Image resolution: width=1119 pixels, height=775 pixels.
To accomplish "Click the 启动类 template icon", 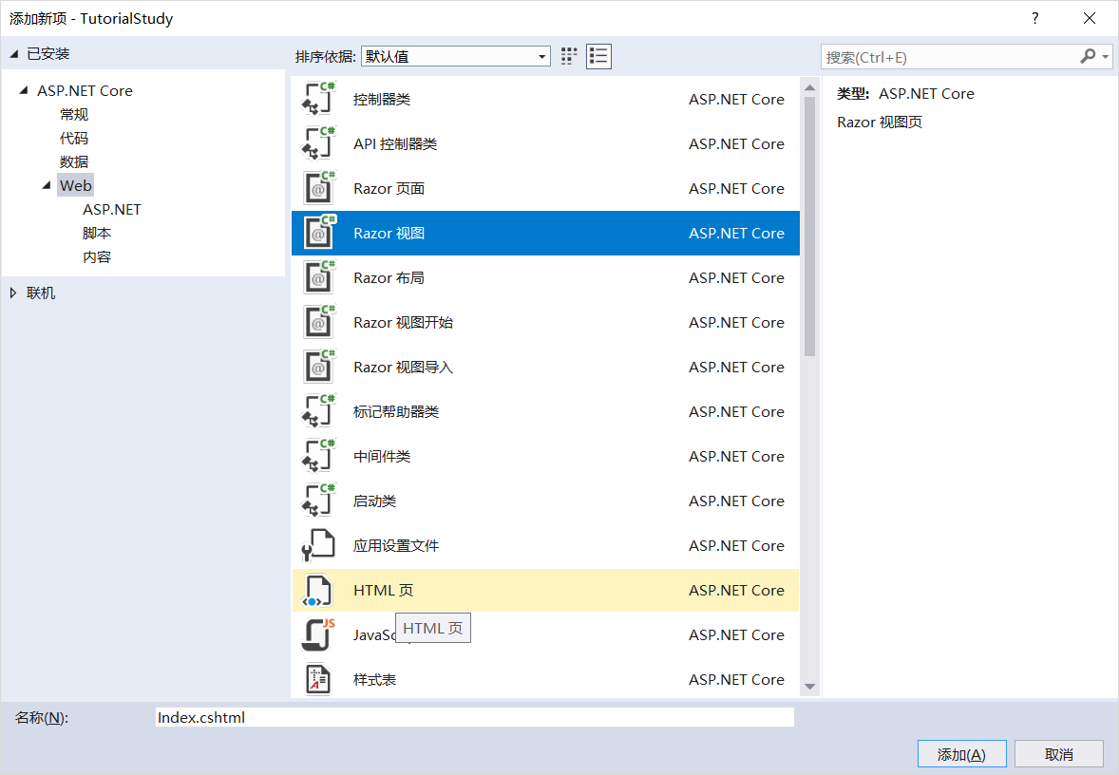I will (x=318, y=501).
